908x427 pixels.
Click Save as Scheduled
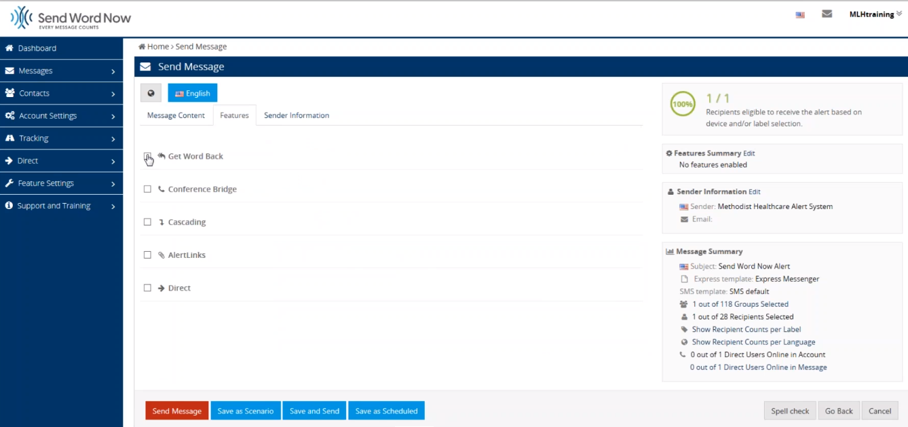387,411
